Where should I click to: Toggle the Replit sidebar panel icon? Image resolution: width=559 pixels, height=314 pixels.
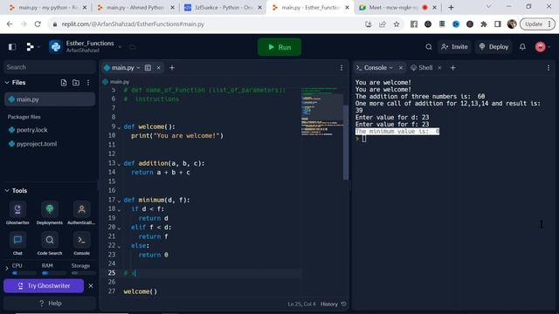pos(12,47)
